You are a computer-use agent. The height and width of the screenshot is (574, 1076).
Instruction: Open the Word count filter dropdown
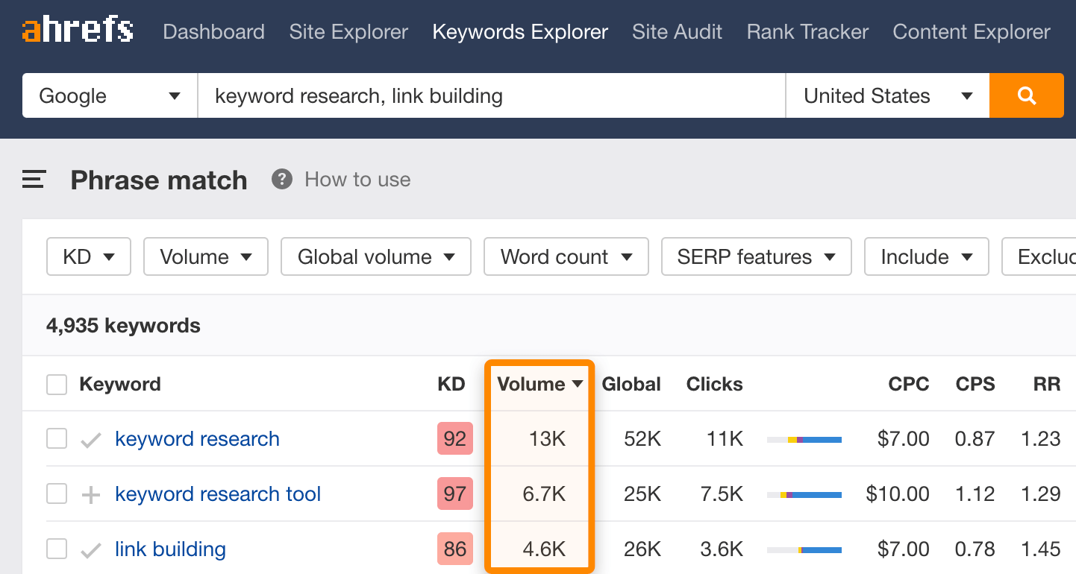[566, 256]
